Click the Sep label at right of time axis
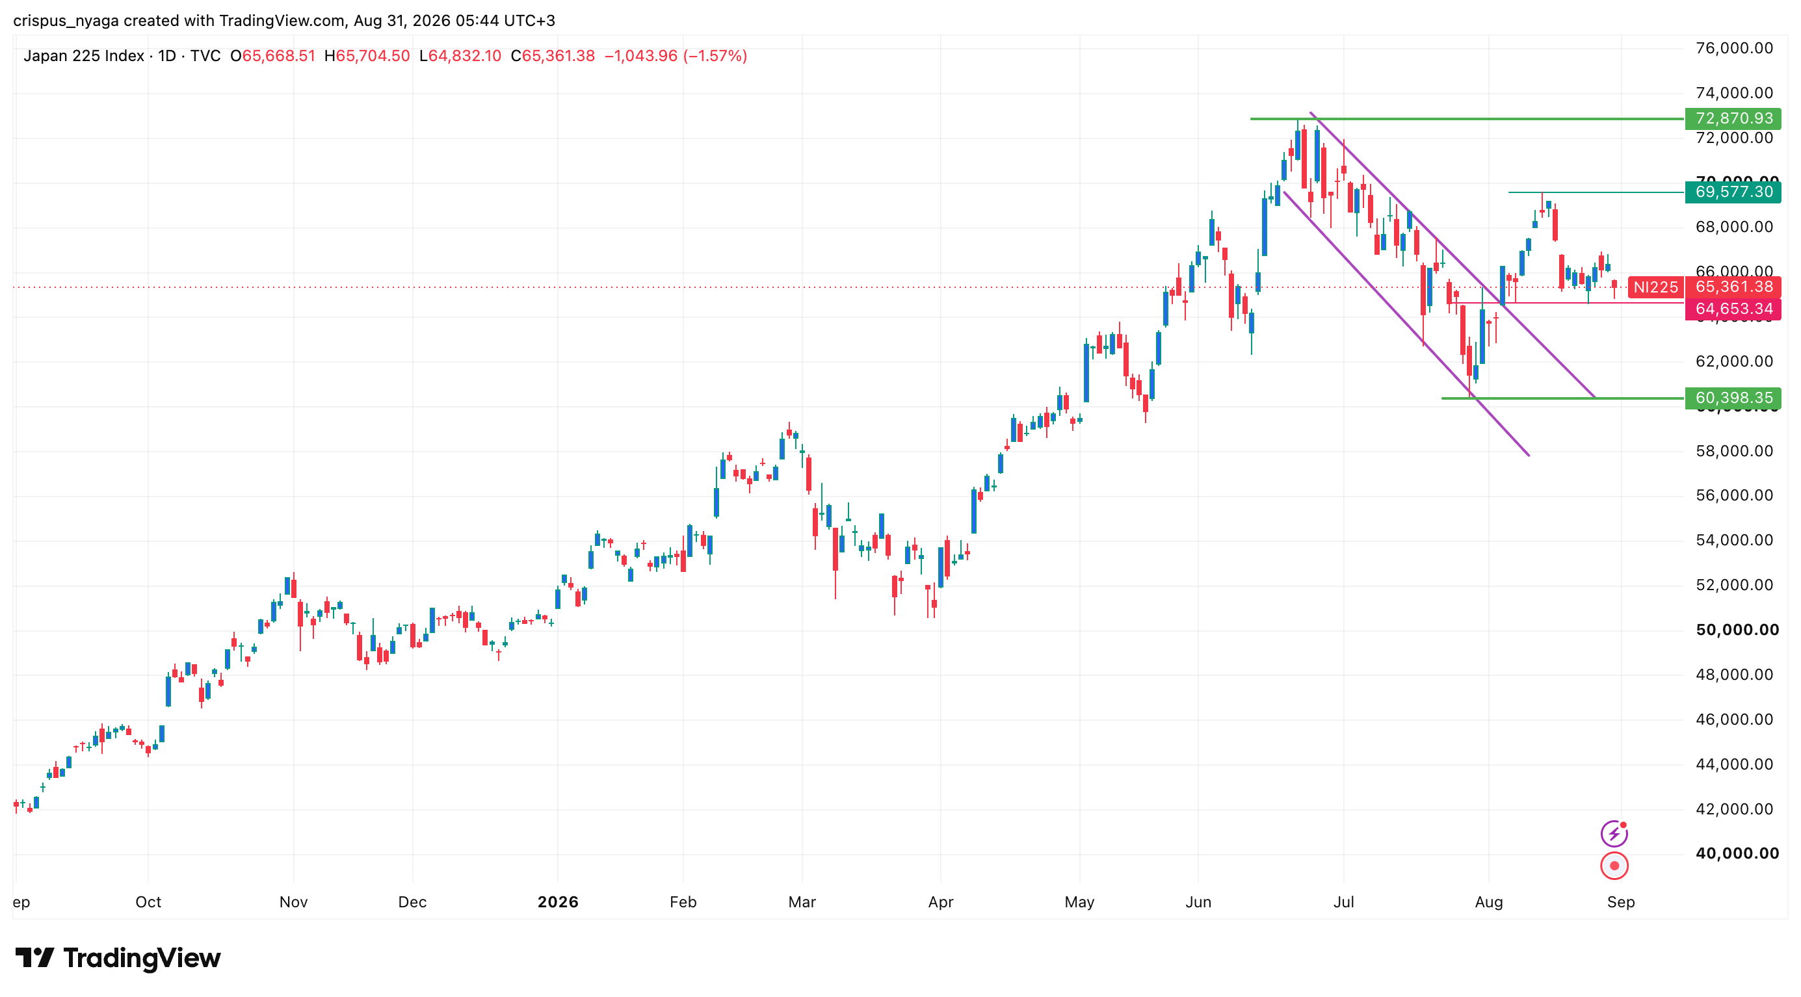Viewport: 1801px width, 997px height. (x=1621, y=902)
